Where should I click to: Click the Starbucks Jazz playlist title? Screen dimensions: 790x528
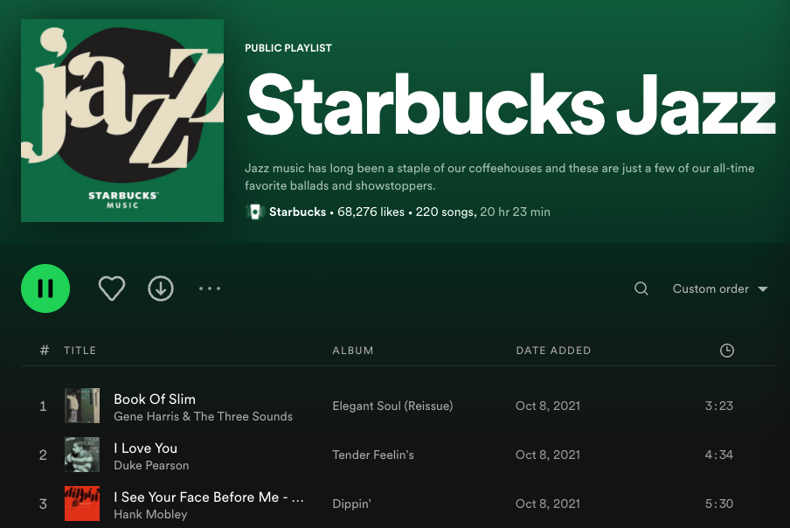510,105
